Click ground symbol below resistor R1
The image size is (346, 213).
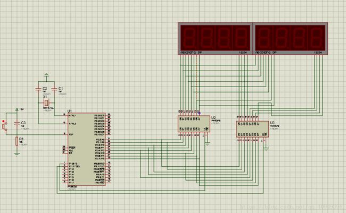coord(17,154)
